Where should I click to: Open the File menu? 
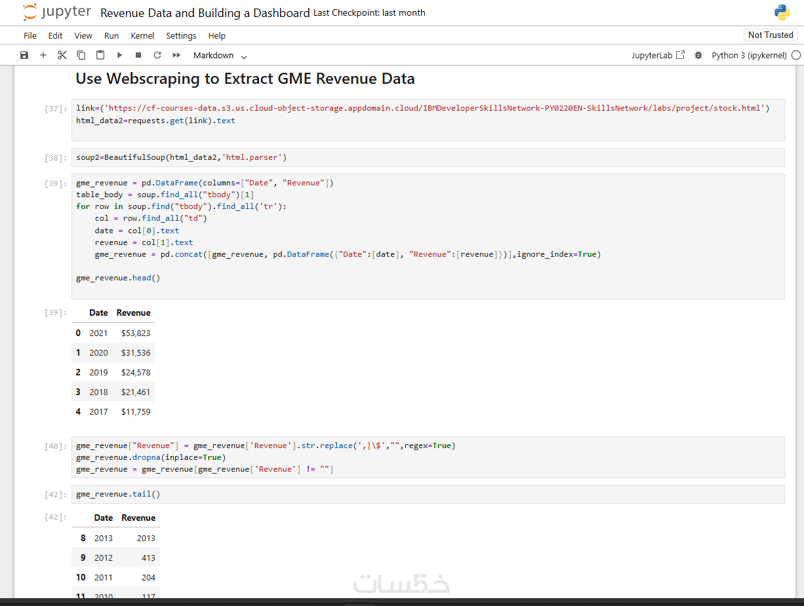point(30,35)
